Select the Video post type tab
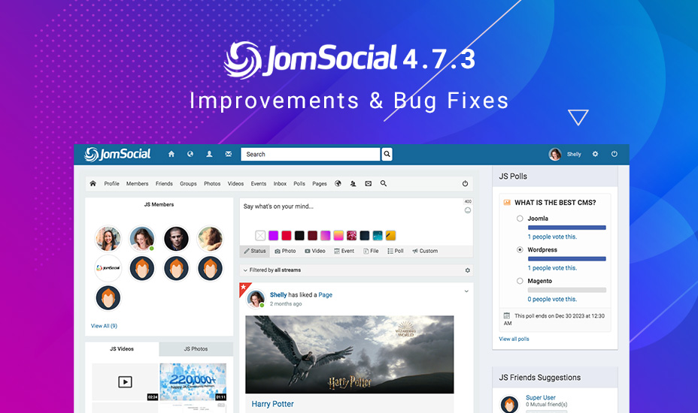Viewport: 698px width, 413px height. pyautogui.click(x=315, y=251)
